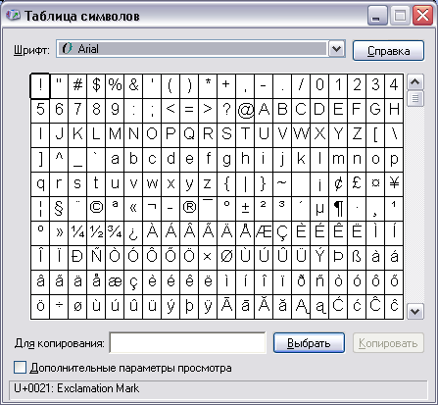Viewport: 438px width, 405px height.
Task: Select the $ dollar sign cell
Action: point(96,86)
